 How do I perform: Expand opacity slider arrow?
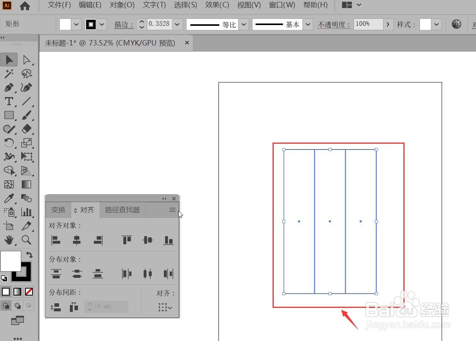(388, 24)
